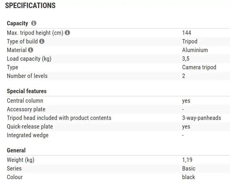The image size is (230, 184).
Task: Click the info icon next to Capacity
Action: tap(34, 23)
